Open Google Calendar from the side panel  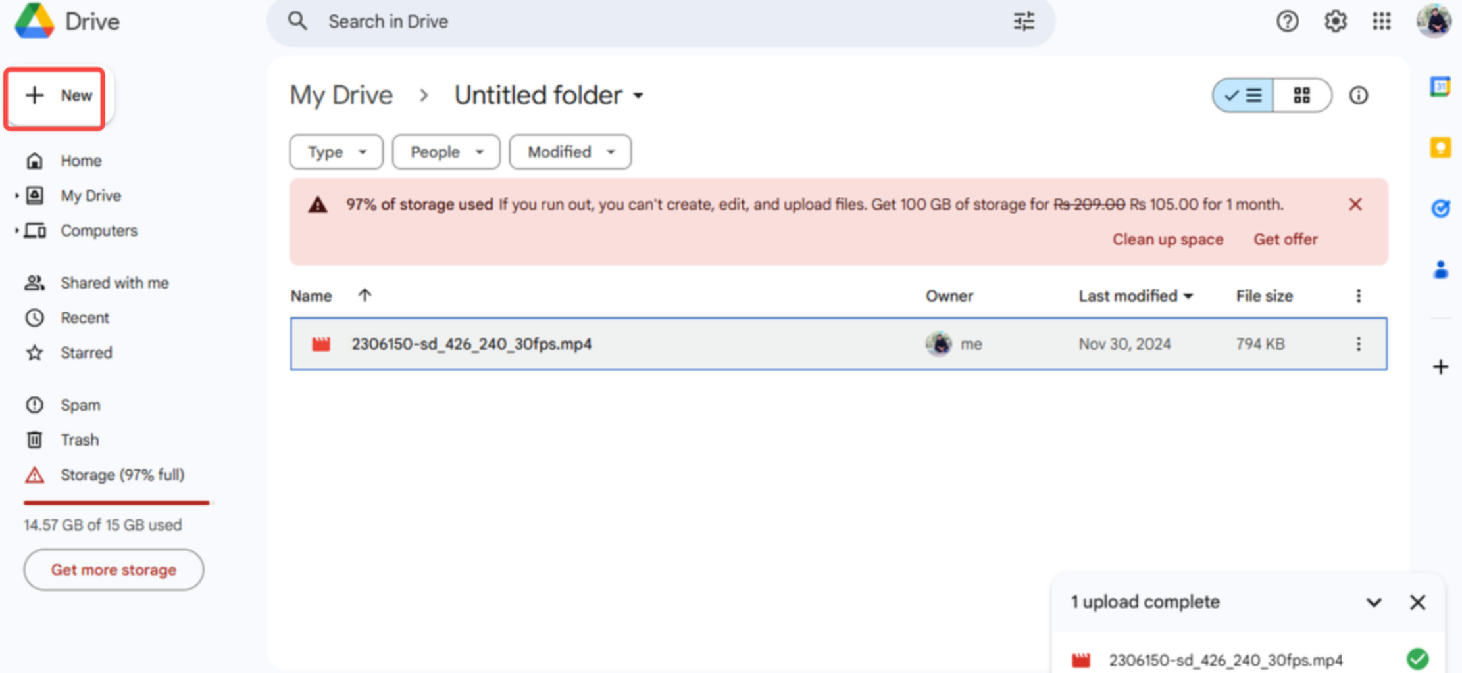1441,86
